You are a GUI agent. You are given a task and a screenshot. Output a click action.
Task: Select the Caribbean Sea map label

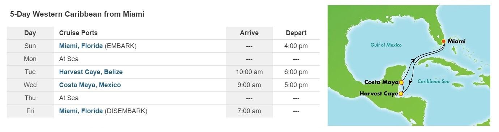click(433, 82)
